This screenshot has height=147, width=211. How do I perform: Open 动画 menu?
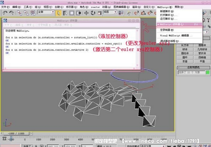107,7
